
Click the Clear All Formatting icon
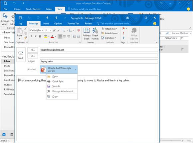point(79,30)
